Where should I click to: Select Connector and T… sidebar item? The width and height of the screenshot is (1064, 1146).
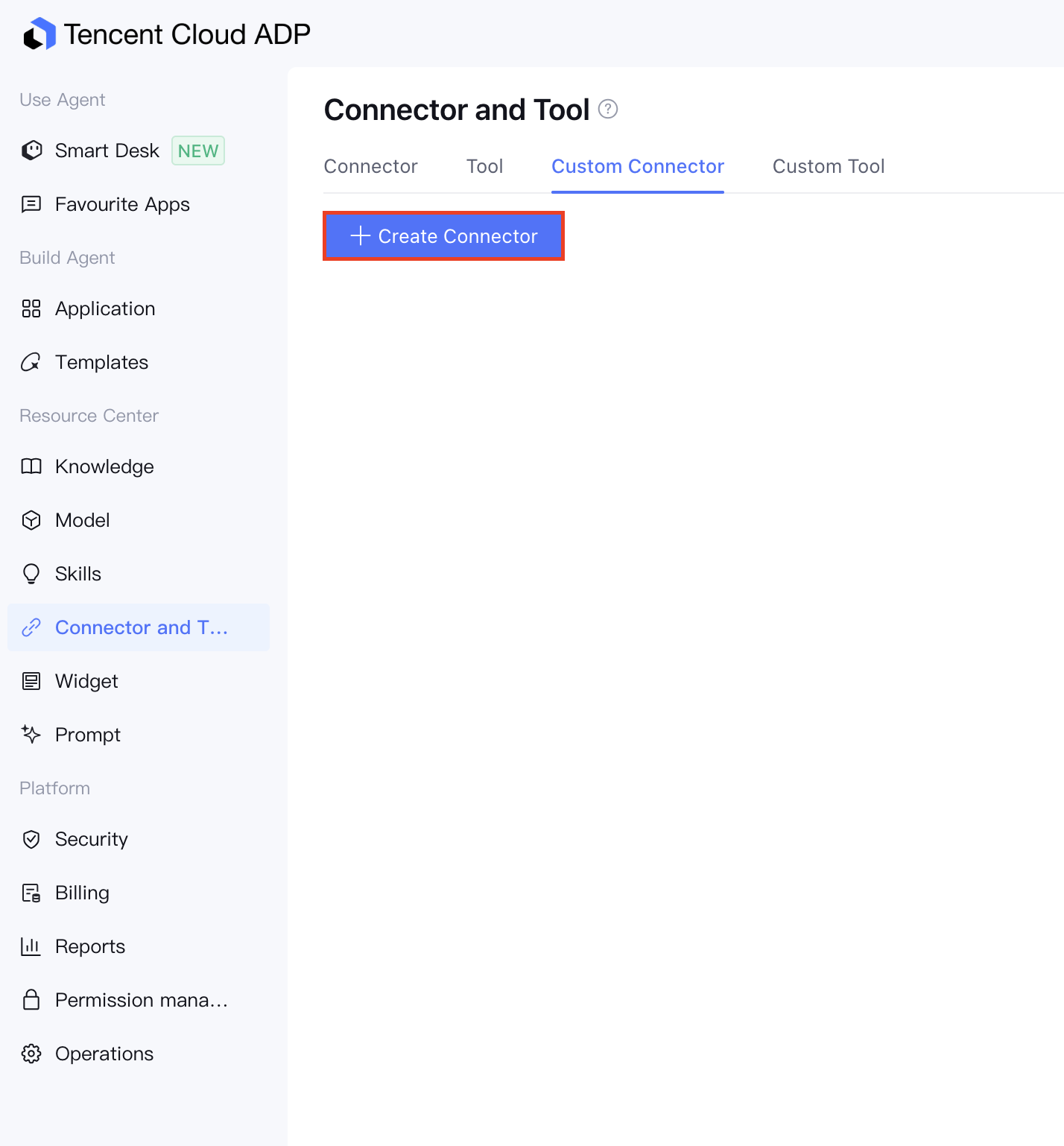click(x=139, y=627)
